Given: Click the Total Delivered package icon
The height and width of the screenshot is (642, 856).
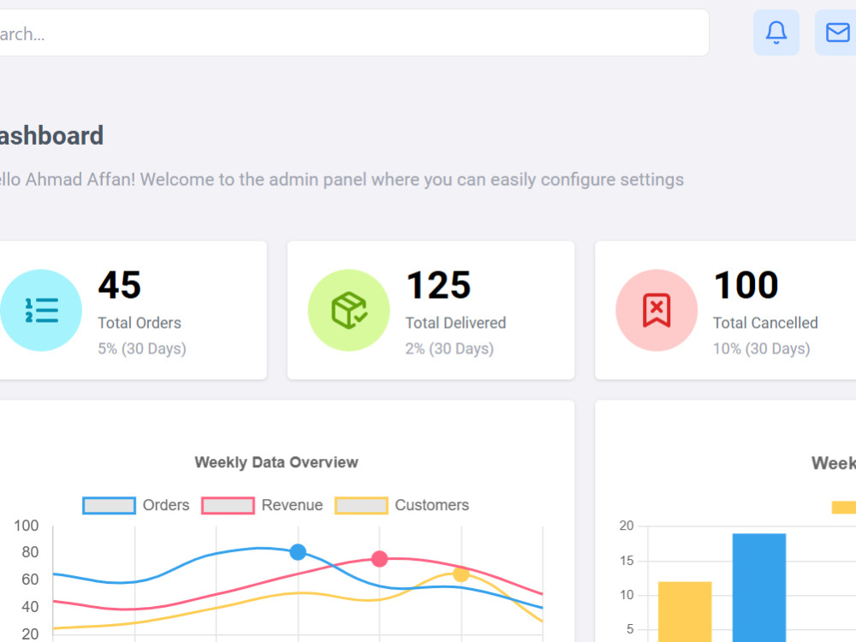Looking at the screenshot, I should 349,310.
